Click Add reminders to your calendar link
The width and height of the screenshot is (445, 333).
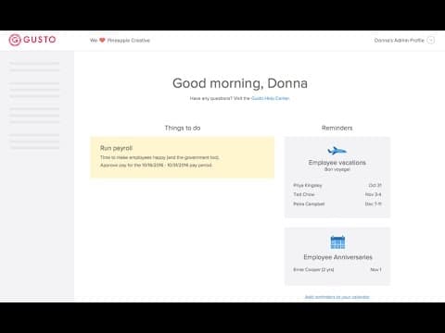point(337,297)
